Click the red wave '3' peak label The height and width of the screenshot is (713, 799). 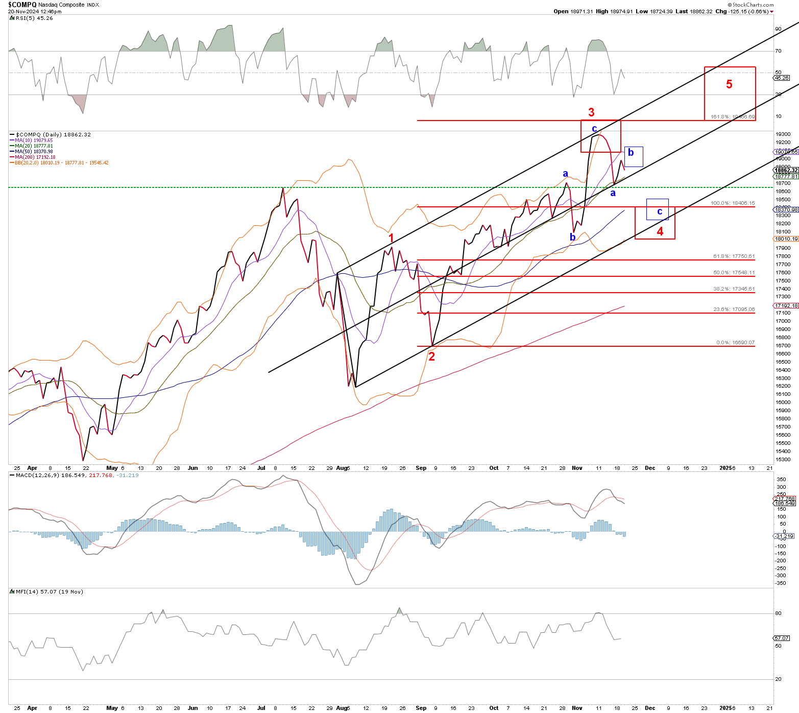coord(591,112)
